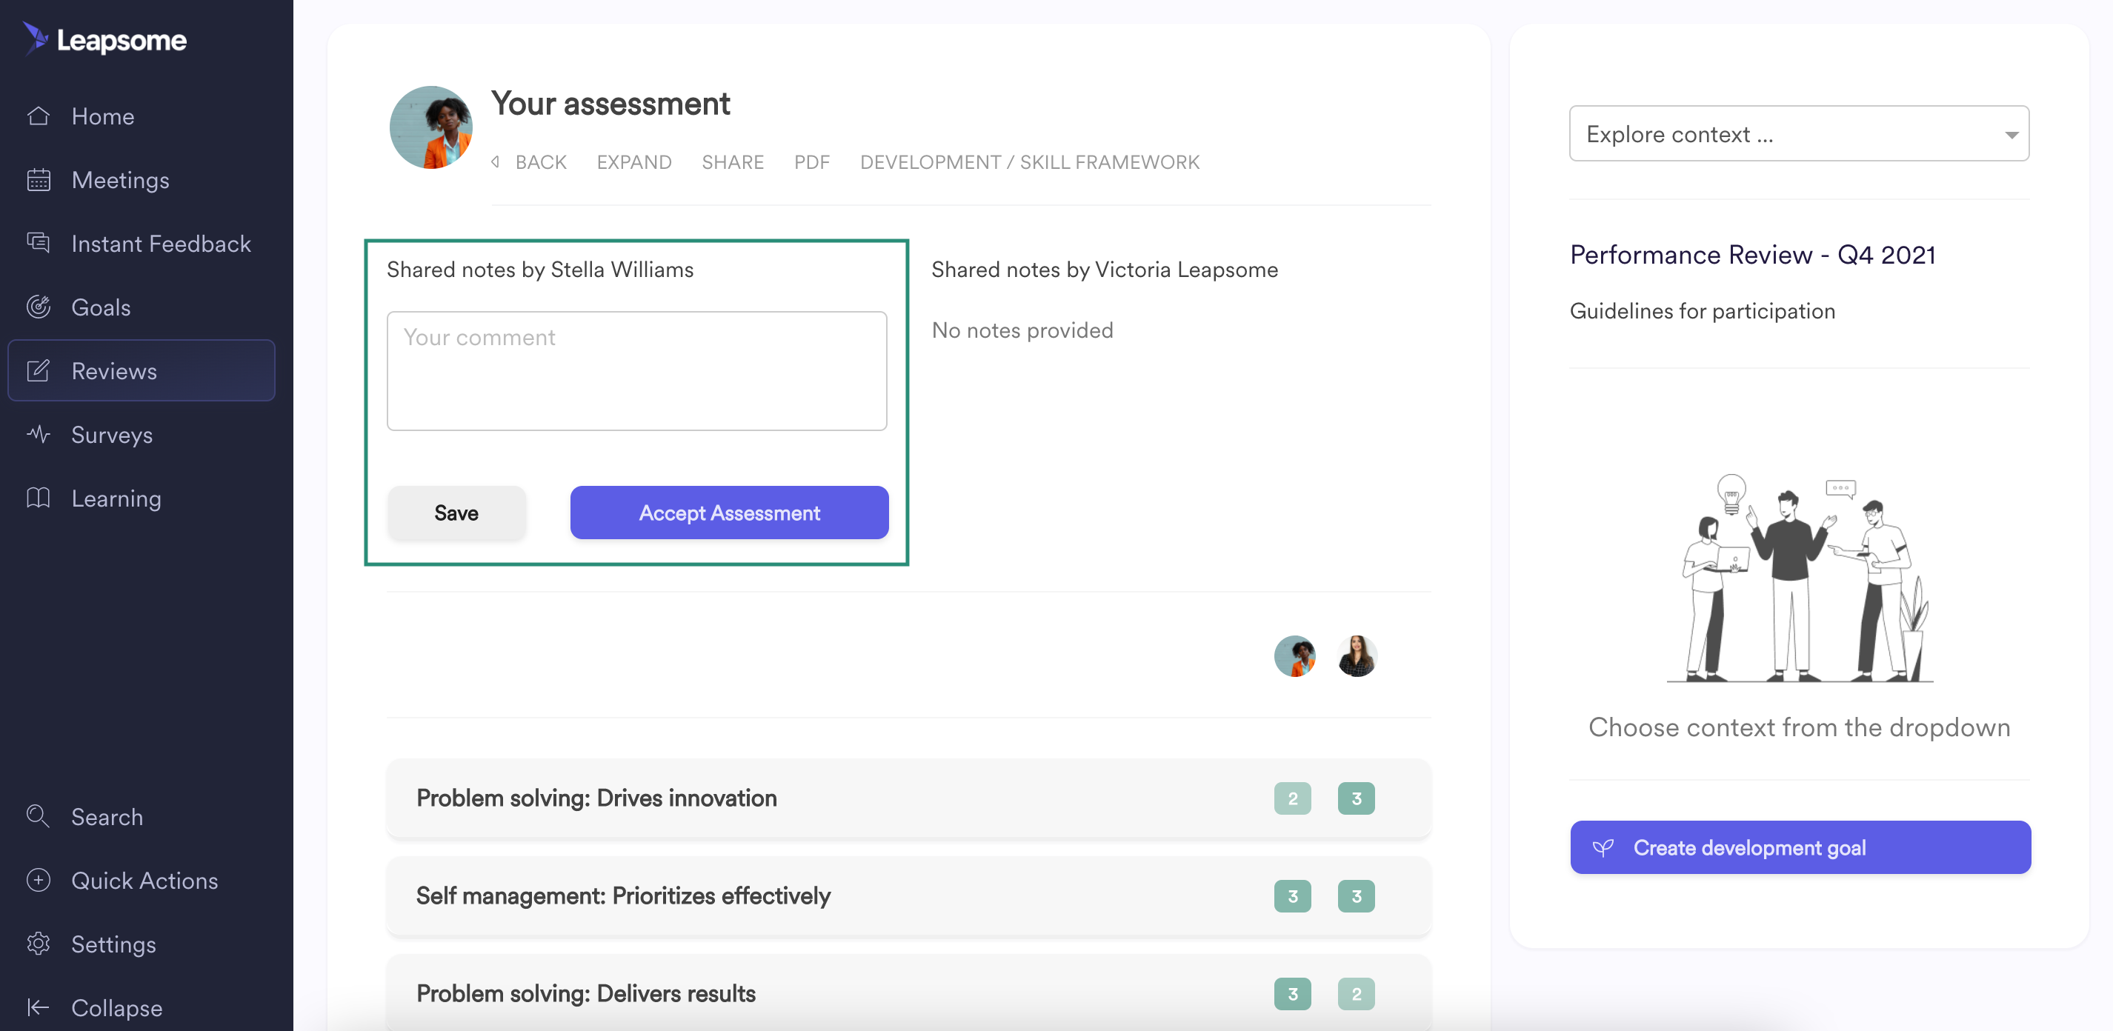
Task: Click the Collapse sidebar arrow icon
Action: [39, 1007]
